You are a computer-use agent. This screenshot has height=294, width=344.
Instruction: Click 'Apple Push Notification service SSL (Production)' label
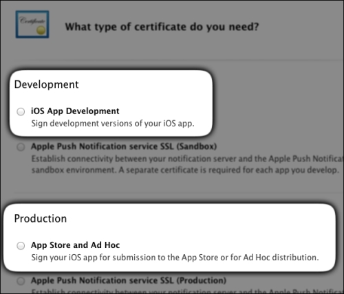pos(129,280)
